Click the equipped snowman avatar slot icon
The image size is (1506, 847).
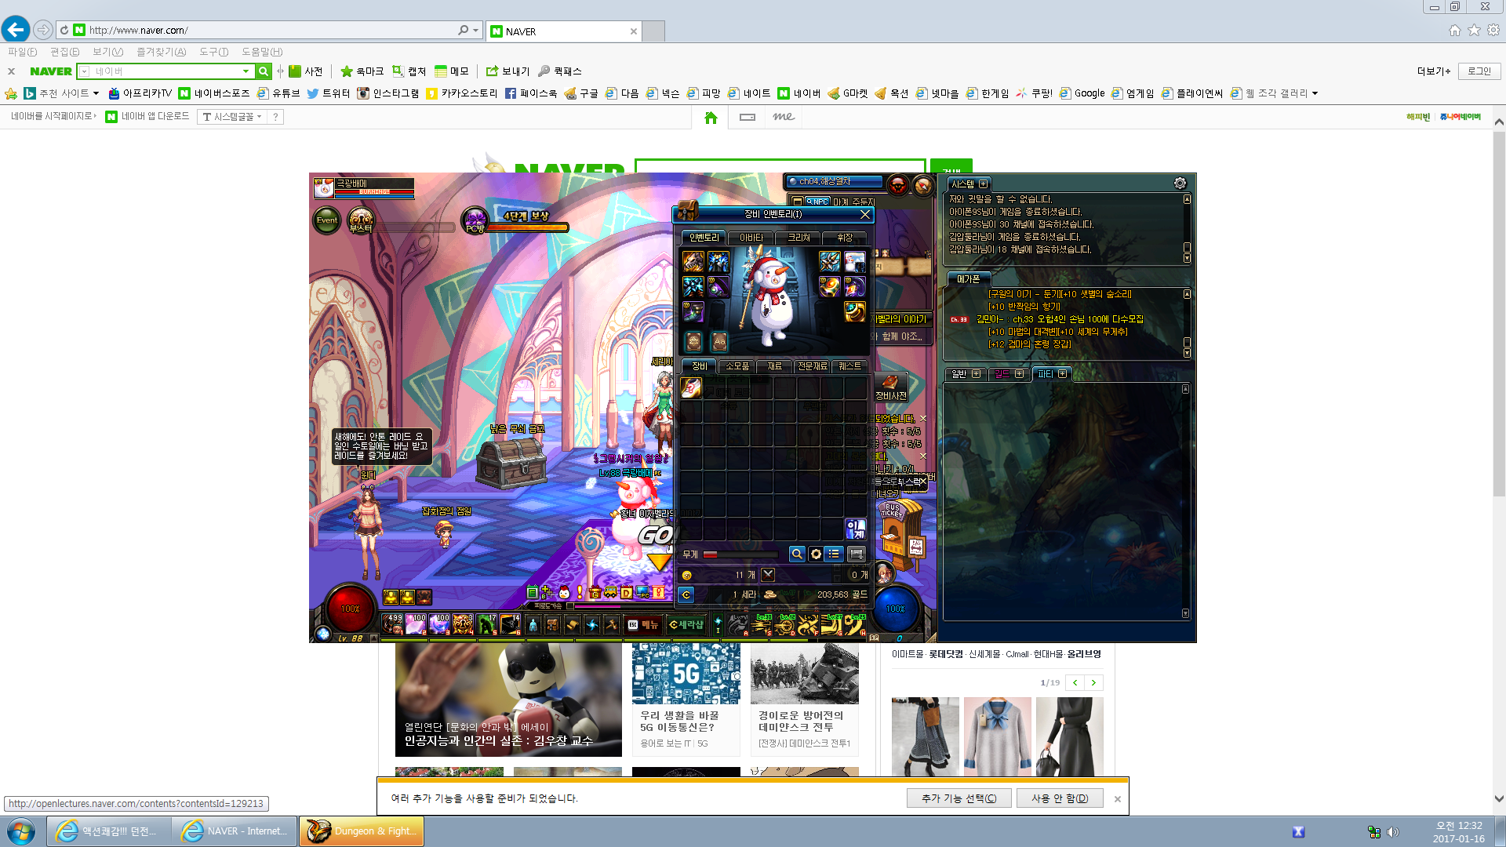(x=854, y=261)
